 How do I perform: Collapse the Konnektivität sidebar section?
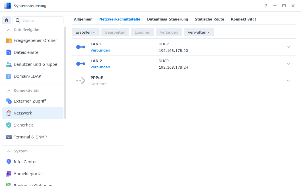coord(9,90)
